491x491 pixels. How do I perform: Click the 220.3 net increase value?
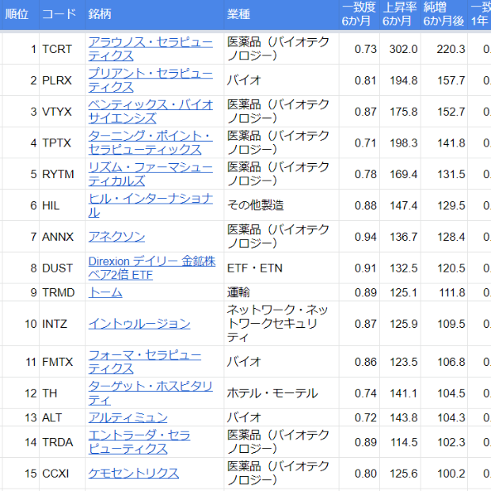pyautogui.click(x=451, y=49)
